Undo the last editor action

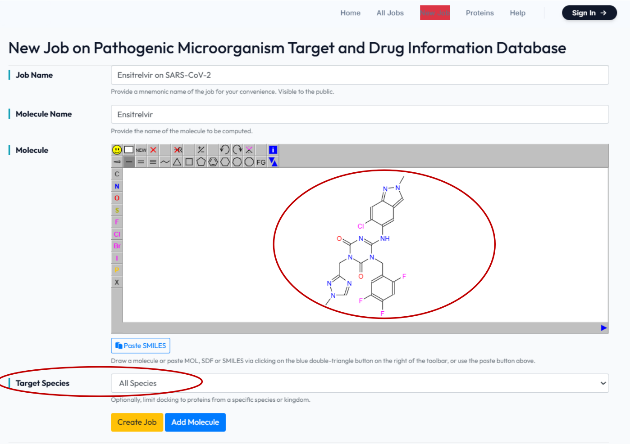tap(224, 150)
